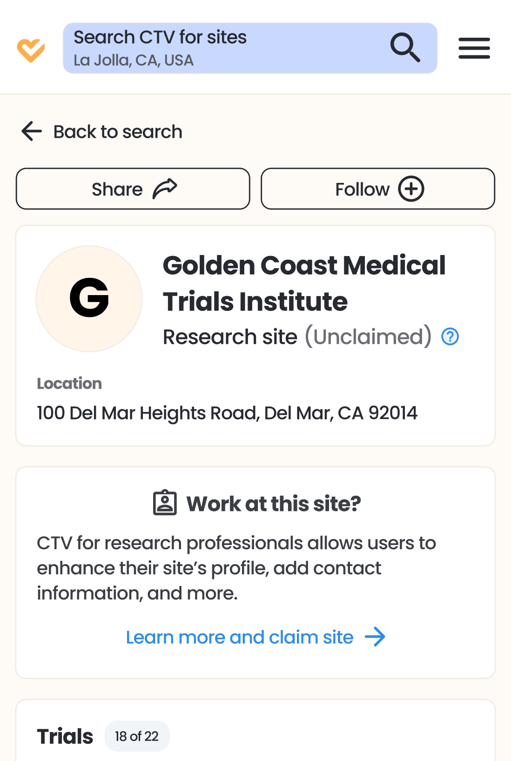511x761 pixels.
Task: Click the (Unclaimed) status text
Action: (368, 337)
